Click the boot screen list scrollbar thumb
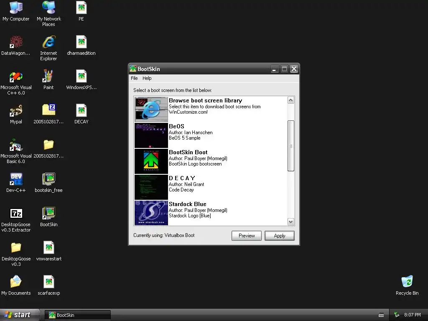 pyautogui.click(x=291, y=146)
